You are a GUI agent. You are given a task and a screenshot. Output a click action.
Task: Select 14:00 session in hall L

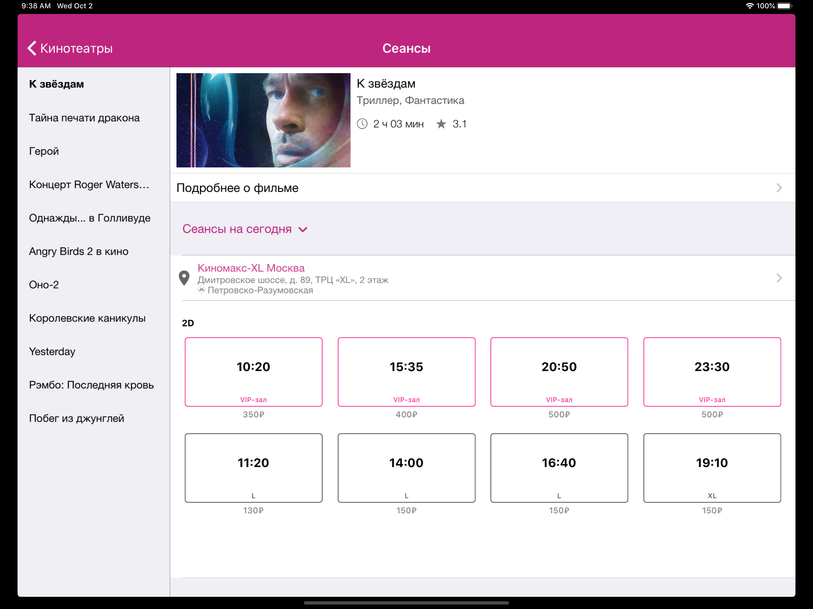(x=406, y=467)
